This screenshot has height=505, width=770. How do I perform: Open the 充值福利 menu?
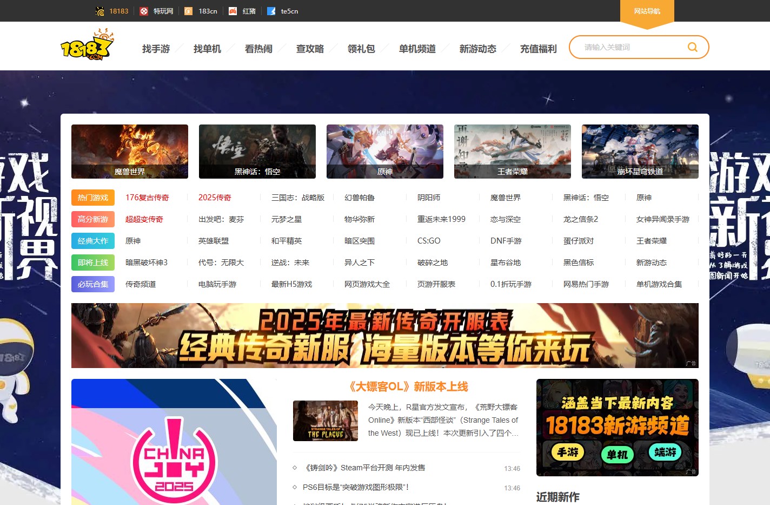click(x=539, y=49)
